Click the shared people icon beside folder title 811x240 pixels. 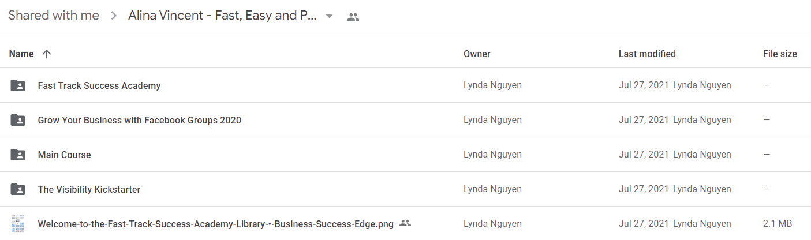[x=353, y=17]
